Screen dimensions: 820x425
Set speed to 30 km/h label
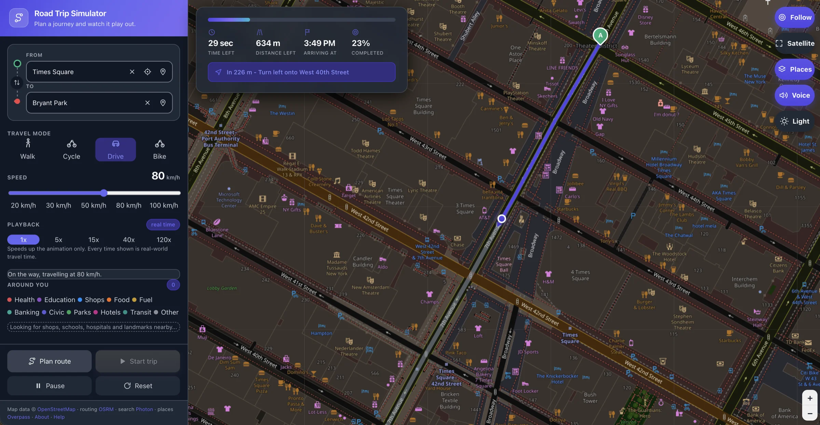point(58,206)
